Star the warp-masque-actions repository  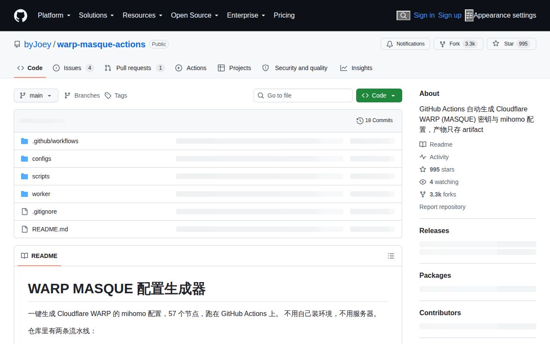point(511,44)
